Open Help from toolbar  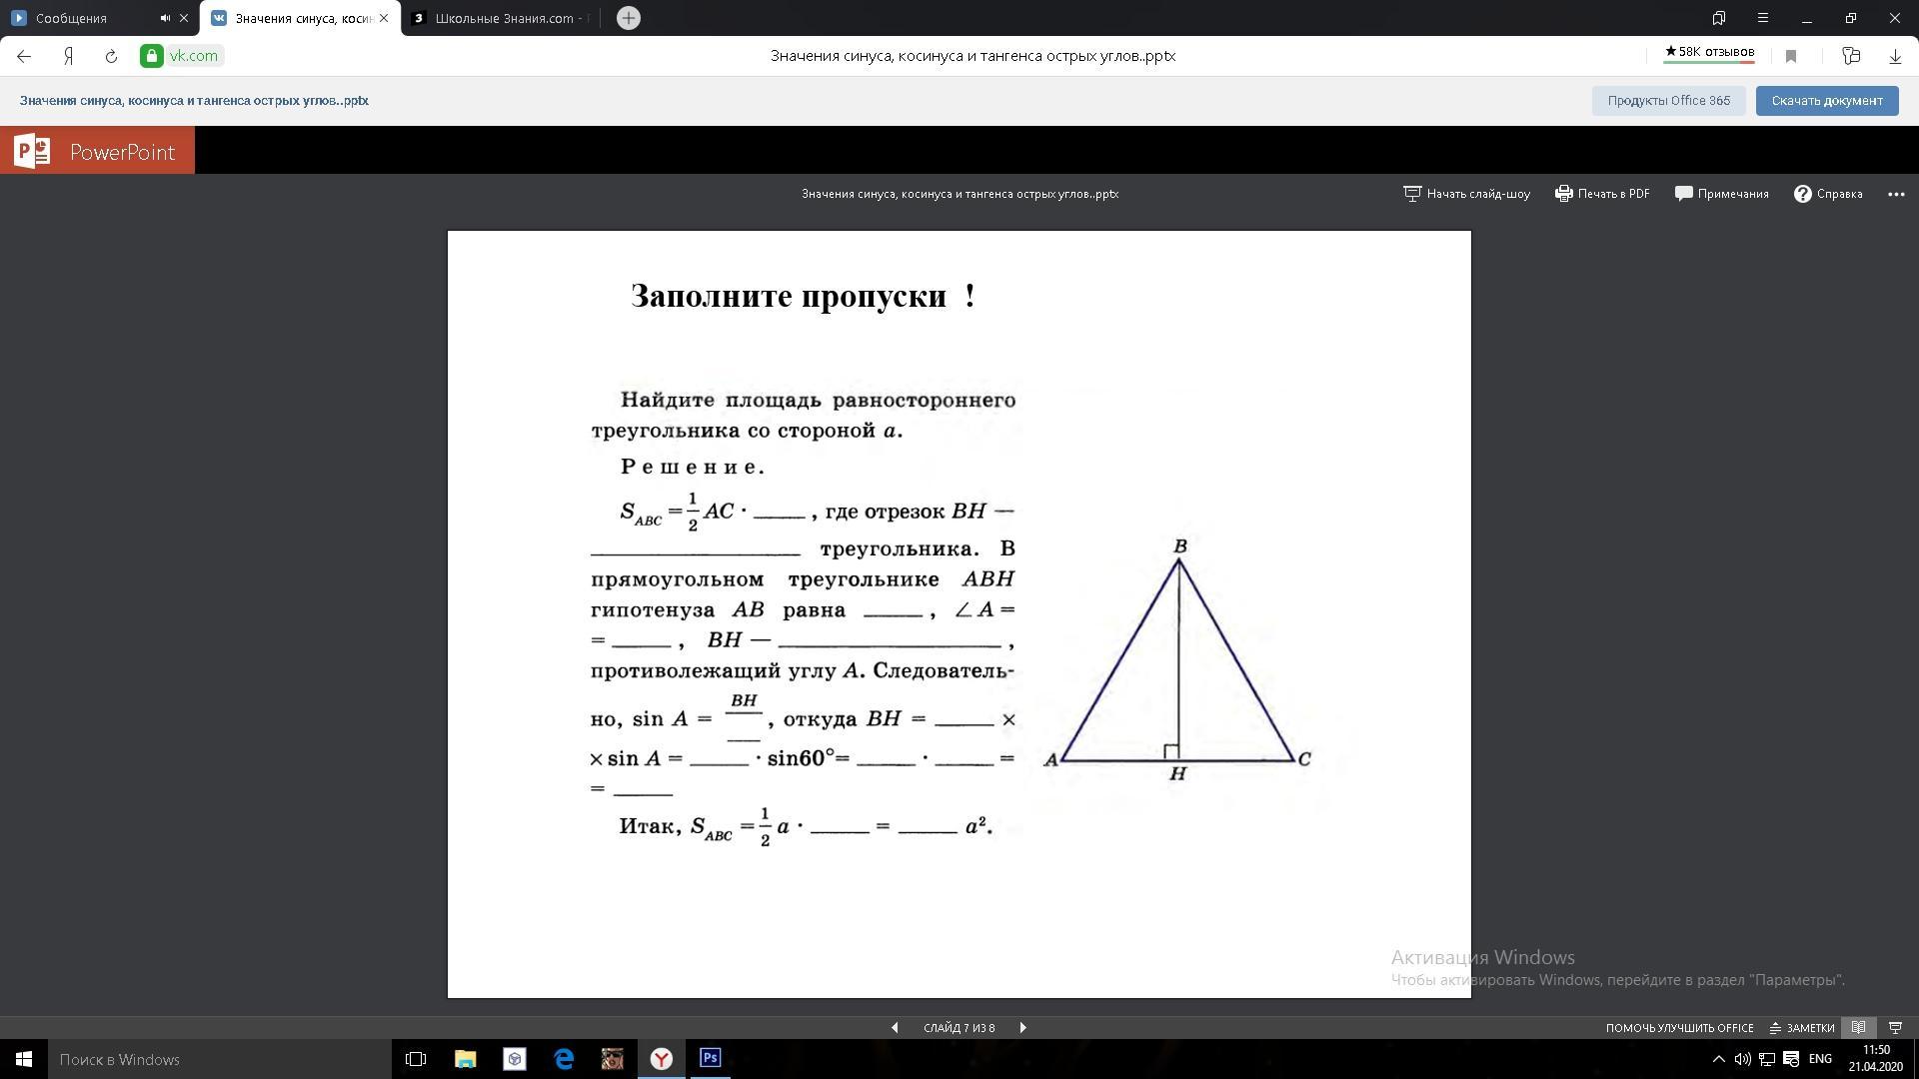[x=1828, y=194]
